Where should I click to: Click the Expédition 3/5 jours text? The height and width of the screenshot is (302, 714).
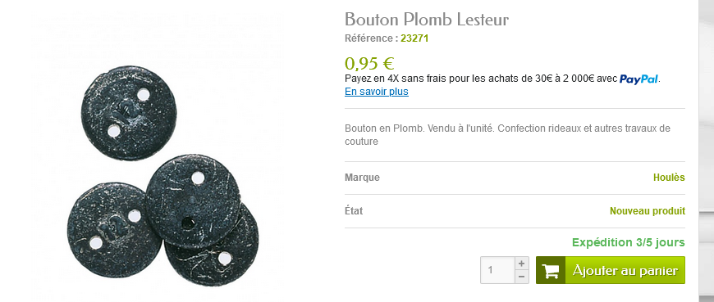629,242
